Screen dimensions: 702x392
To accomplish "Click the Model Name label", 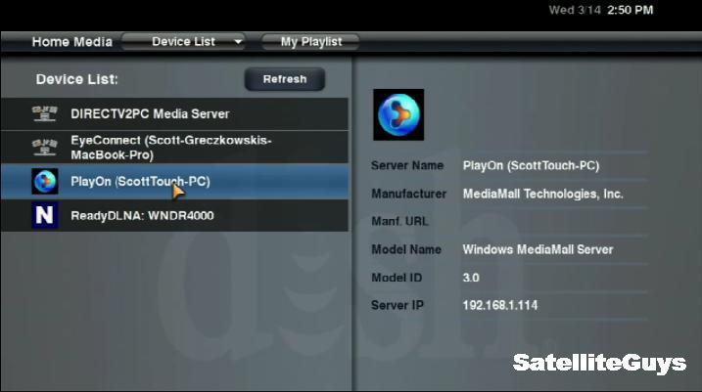I will 406,249.
